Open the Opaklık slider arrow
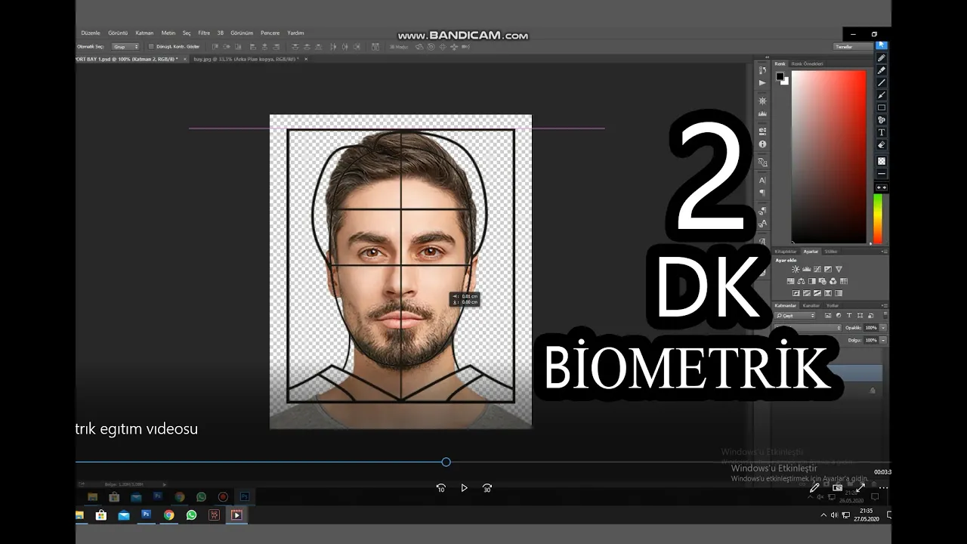This screenshot has width=967, height=544. [883, 328]
